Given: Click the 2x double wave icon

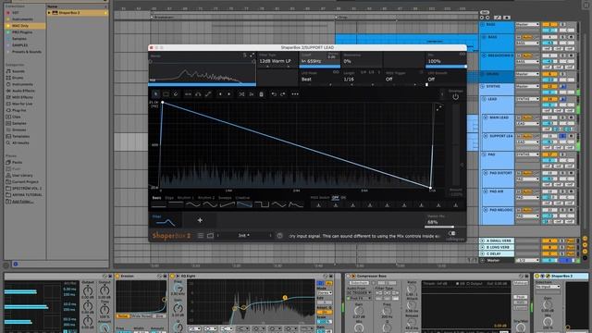Looking at the screenshot, I should click(251, 94).
